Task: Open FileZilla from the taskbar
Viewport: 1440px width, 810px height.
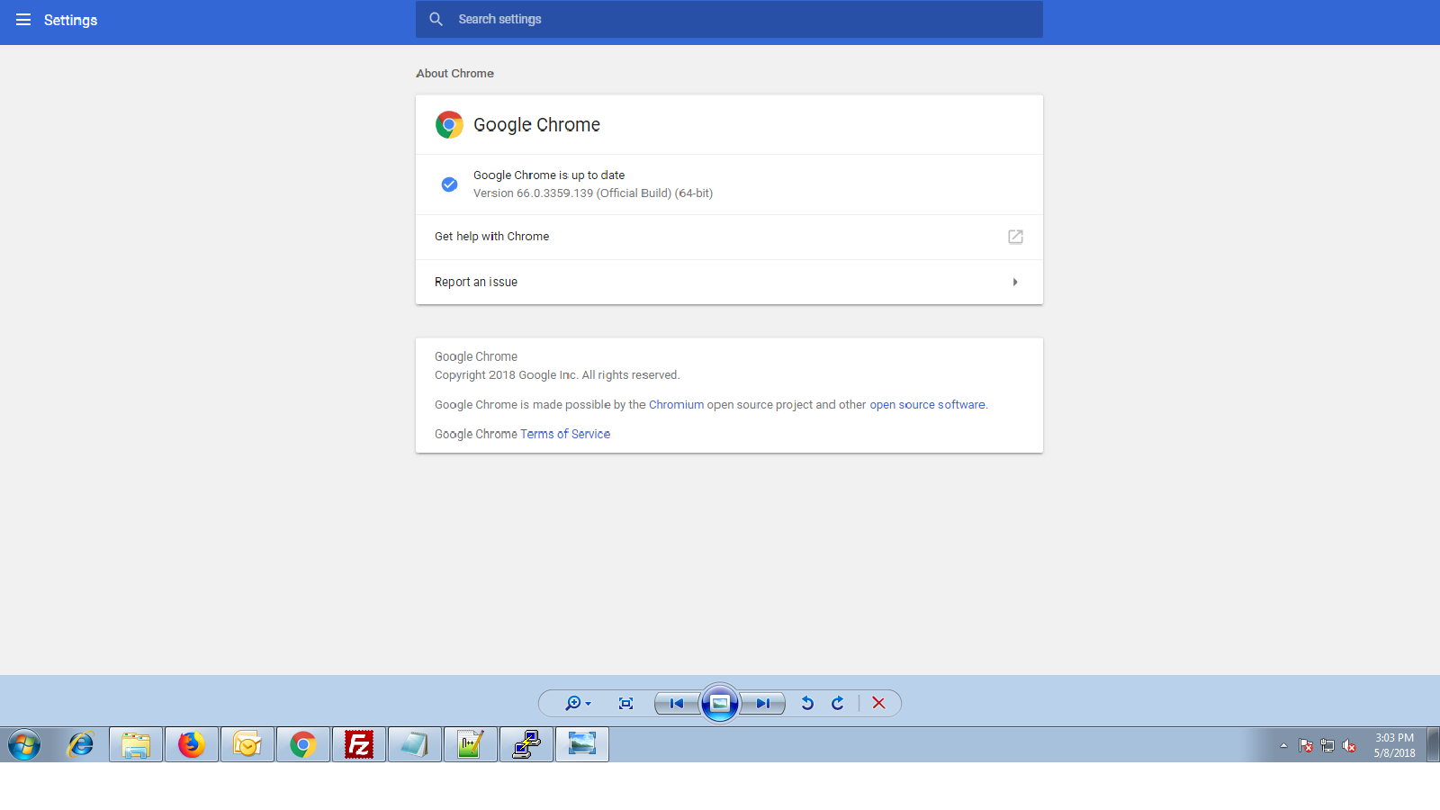Action: pos(359,745)
